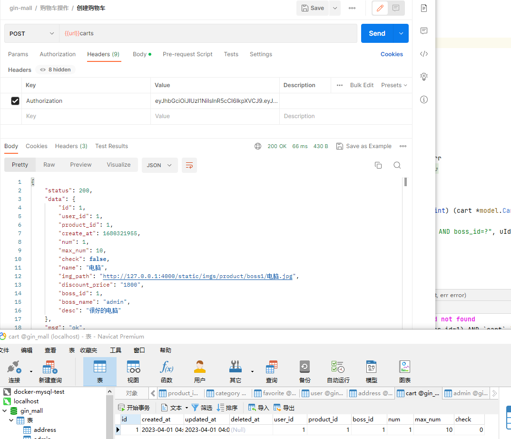Open the comment mode icon beside pencil
Image resolution: width=511 pixels, height=439 pixels.
click(x=396, y=8)
